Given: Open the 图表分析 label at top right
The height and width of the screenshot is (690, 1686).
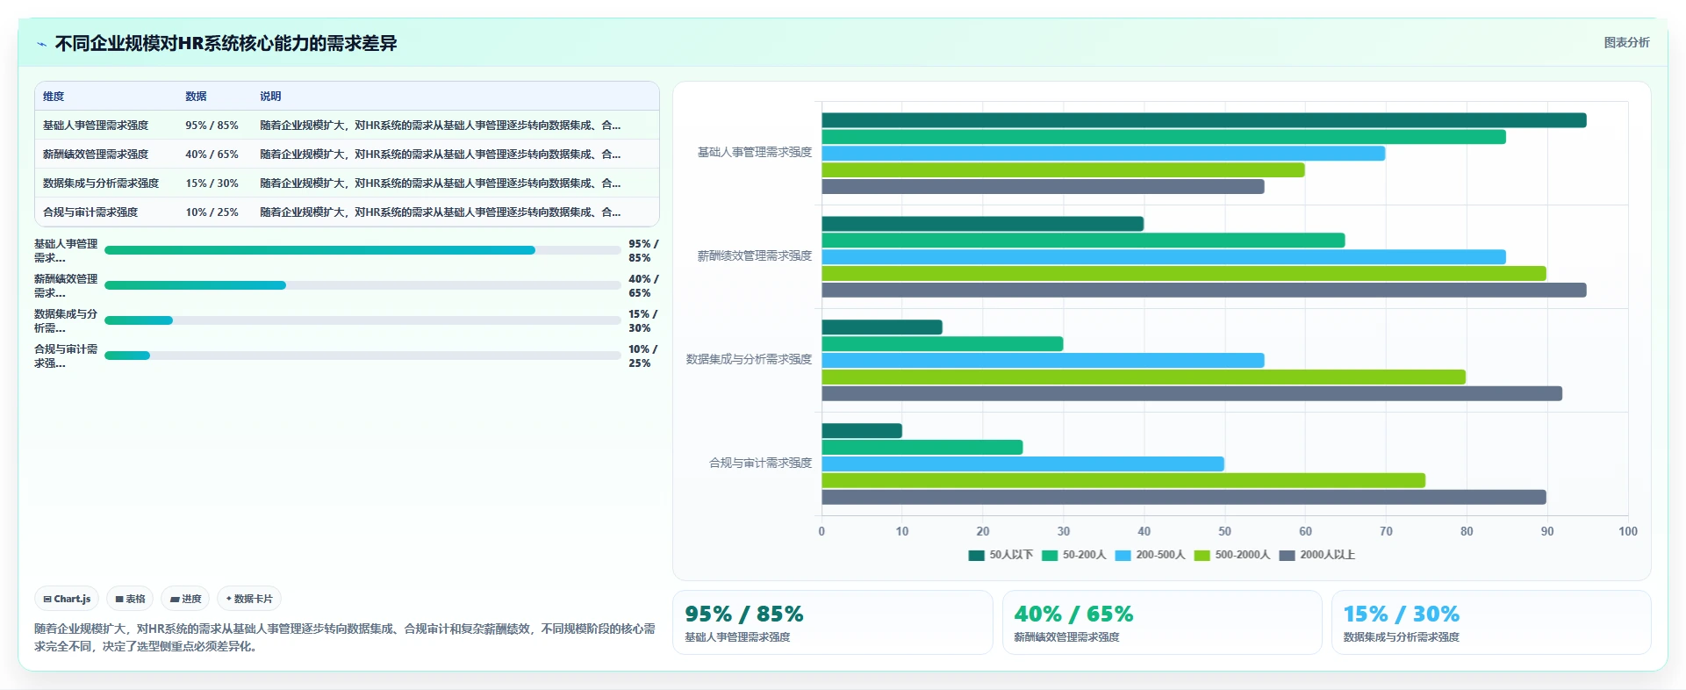Looking at the screenshot, I should coord(1626,42).
